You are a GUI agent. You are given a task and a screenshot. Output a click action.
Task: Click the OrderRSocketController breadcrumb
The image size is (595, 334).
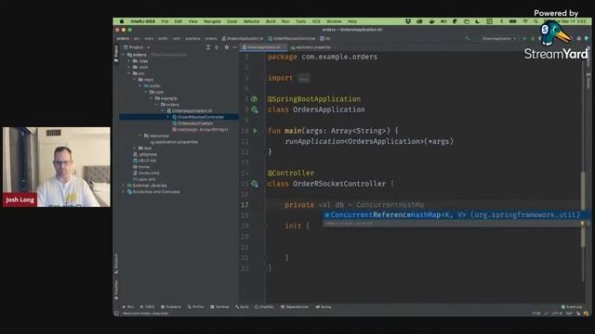coord(292,39)
